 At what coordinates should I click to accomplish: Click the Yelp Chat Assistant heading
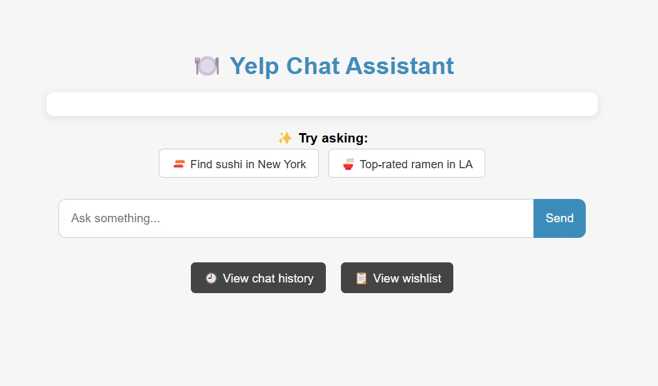(341, 65)
